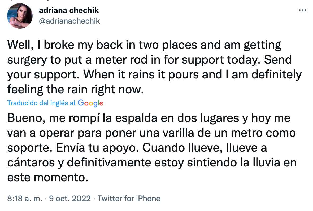Click the date 9 oct. 2022
Image resolution: width=313 pixels, height=211 pixels.
(x=70, y=199)
